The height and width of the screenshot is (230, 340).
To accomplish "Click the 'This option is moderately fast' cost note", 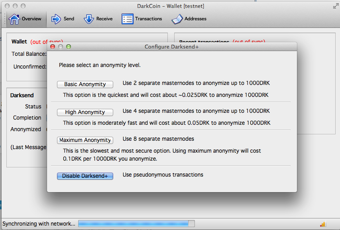I will click(167, 123).
